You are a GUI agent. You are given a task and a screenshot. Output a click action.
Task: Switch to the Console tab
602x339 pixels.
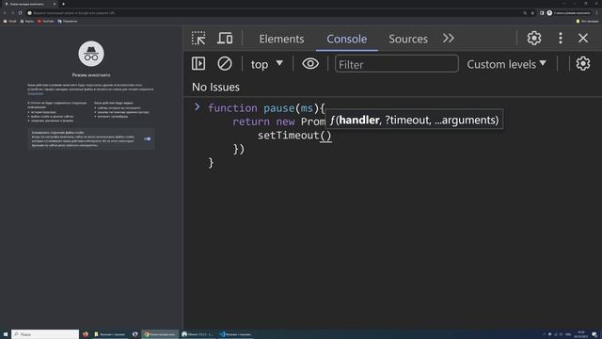pyautogui.click(x=347, y=39)
